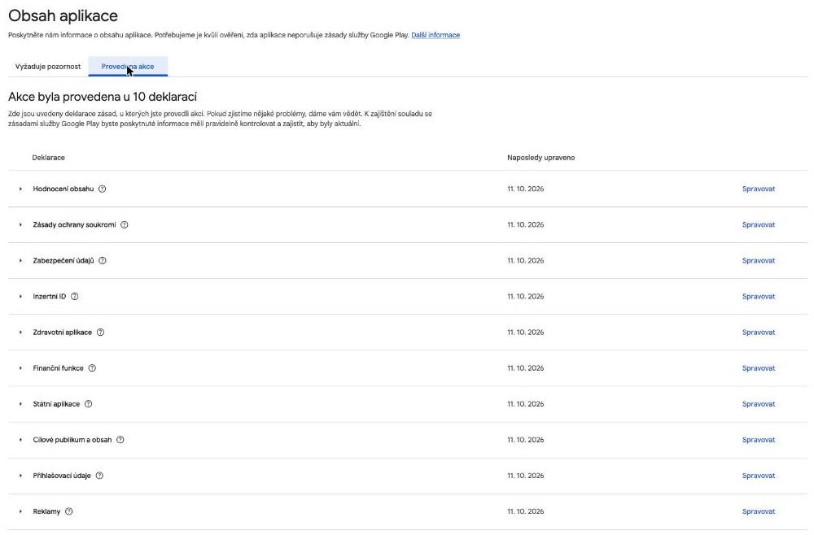
Task: Switch to the Vyžaduje pozornost tab
Action: [48, 67]
